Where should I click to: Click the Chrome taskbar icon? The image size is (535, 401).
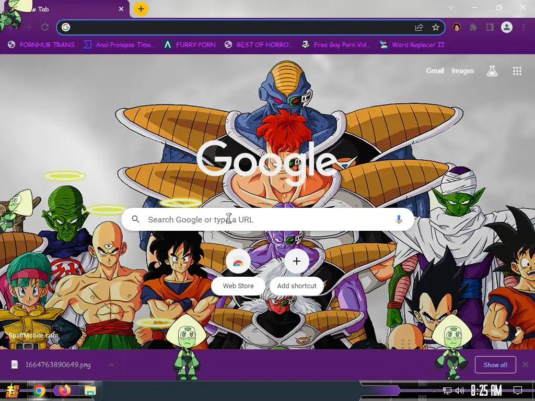(39, 391)
